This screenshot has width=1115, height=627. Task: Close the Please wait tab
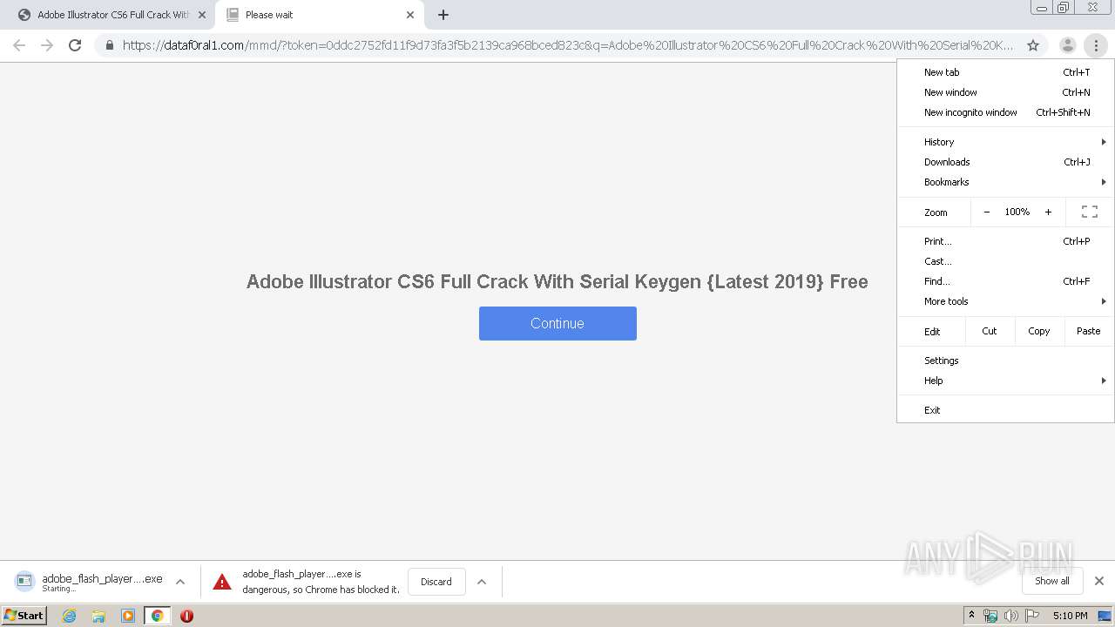(x=410, y=15)
